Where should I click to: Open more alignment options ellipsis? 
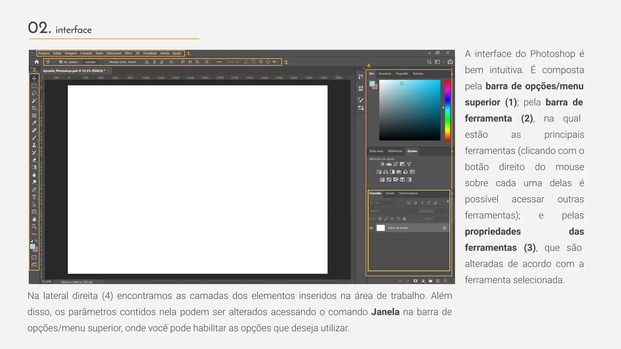click(219, 62)
